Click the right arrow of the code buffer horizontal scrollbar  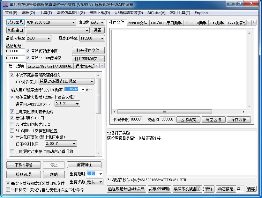click(x=243, y=112)
